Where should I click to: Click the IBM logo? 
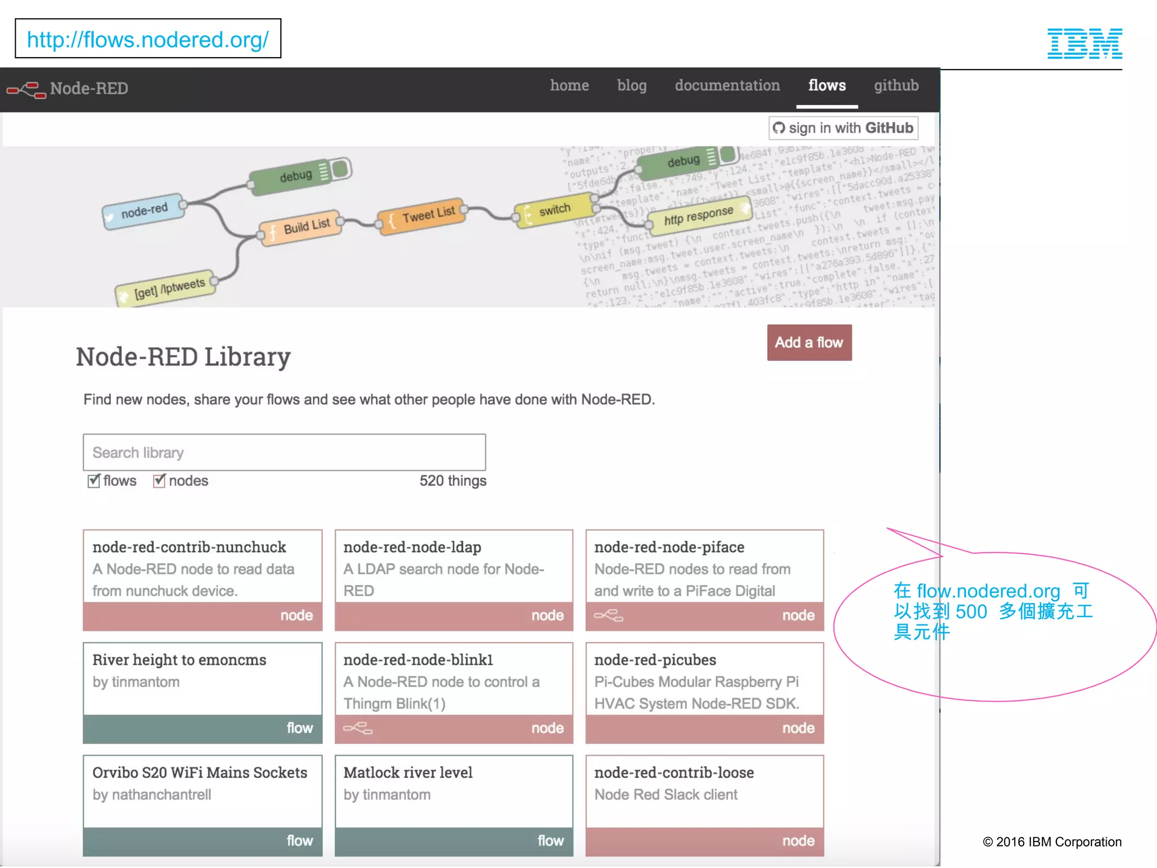click(1085, 44)
